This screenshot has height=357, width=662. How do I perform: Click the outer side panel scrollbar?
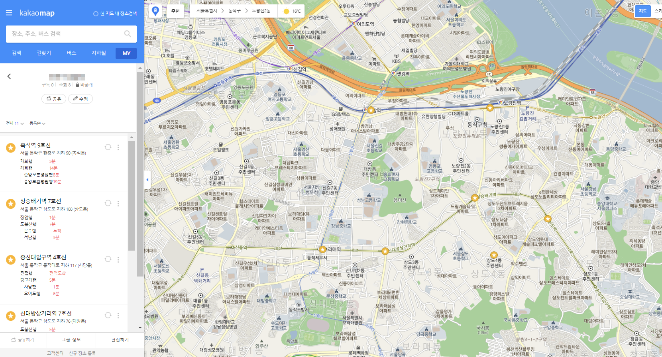[140, 174]
